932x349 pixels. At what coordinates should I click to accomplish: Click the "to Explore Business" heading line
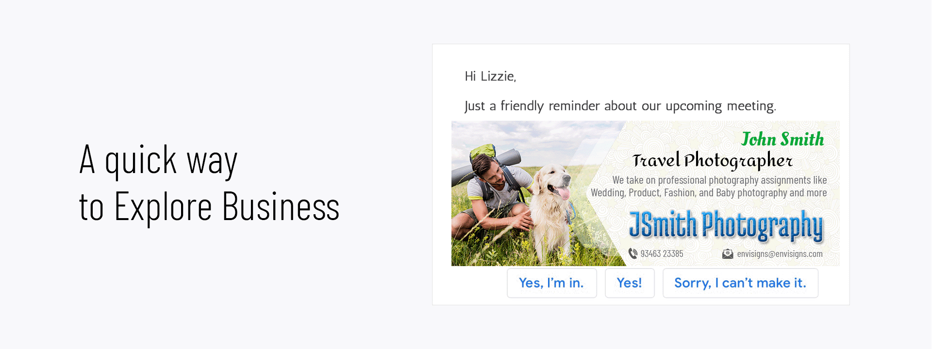pos(209,207)
